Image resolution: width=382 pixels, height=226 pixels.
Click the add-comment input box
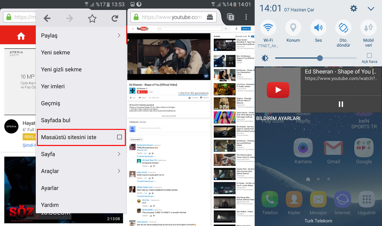pyautogui.click(x=173, y=128)
